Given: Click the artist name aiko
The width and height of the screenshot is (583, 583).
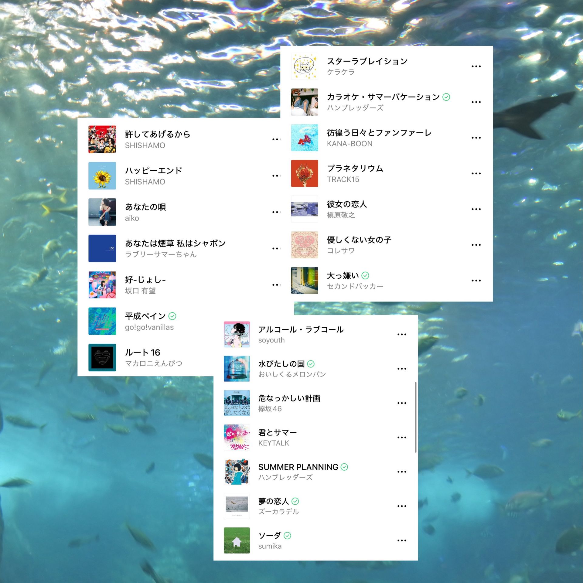Looking at the screenshot, I should (132, 218).
